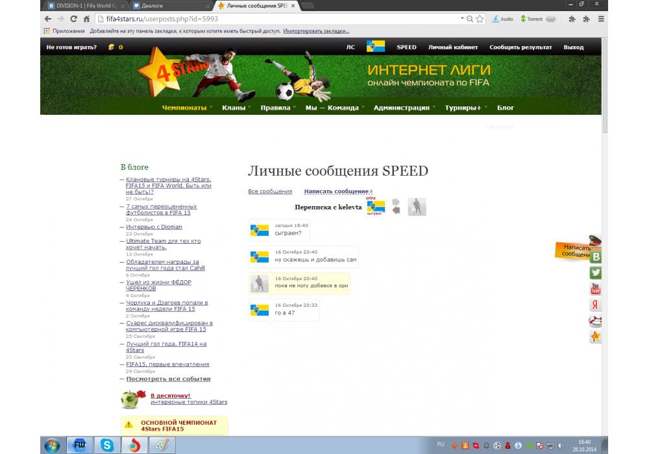Click the kelevta gray player avatar

tap(417, 207)
